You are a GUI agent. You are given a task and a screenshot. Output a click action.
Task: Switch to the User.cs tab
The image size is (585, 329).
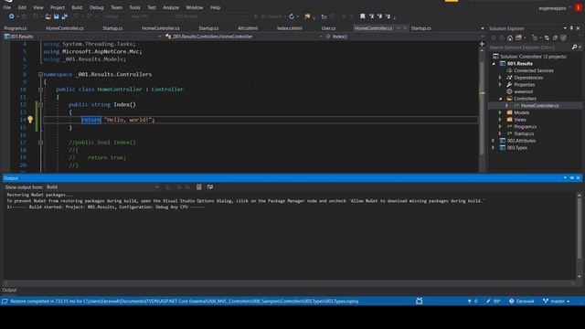point(328,28)
